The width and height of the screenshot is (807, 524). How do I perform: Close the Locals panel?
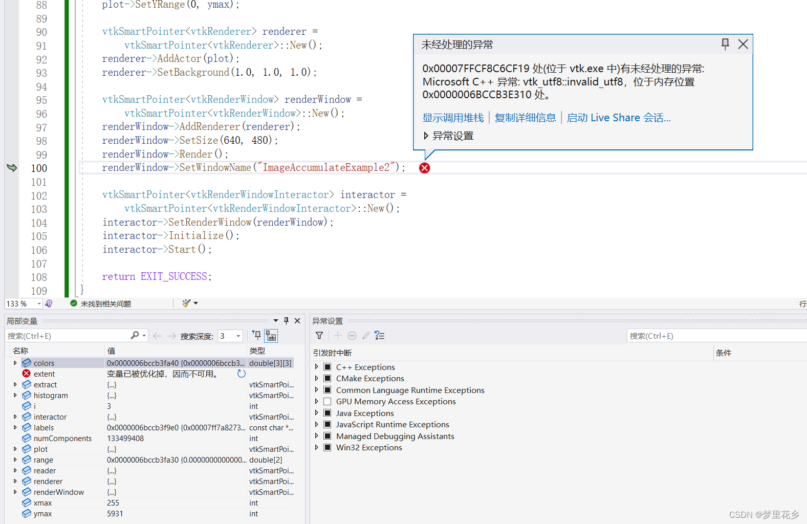[x=297, y=320]
